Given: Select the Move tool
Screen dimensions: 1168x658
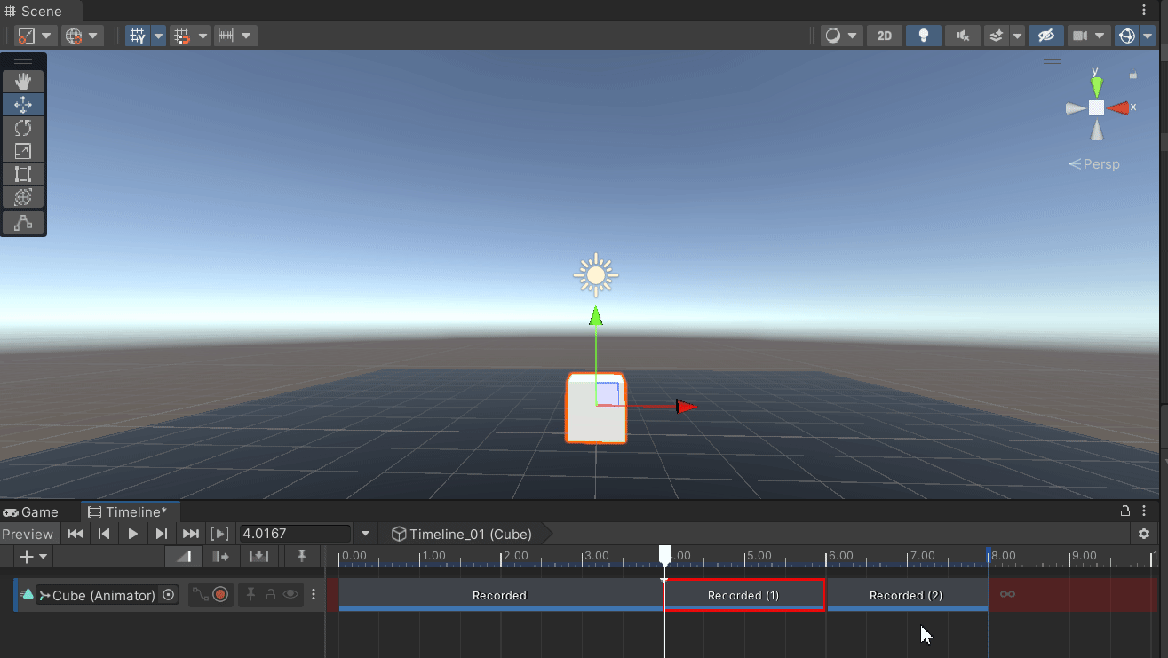Looking at the screenshot, I should tap(23, 104).
